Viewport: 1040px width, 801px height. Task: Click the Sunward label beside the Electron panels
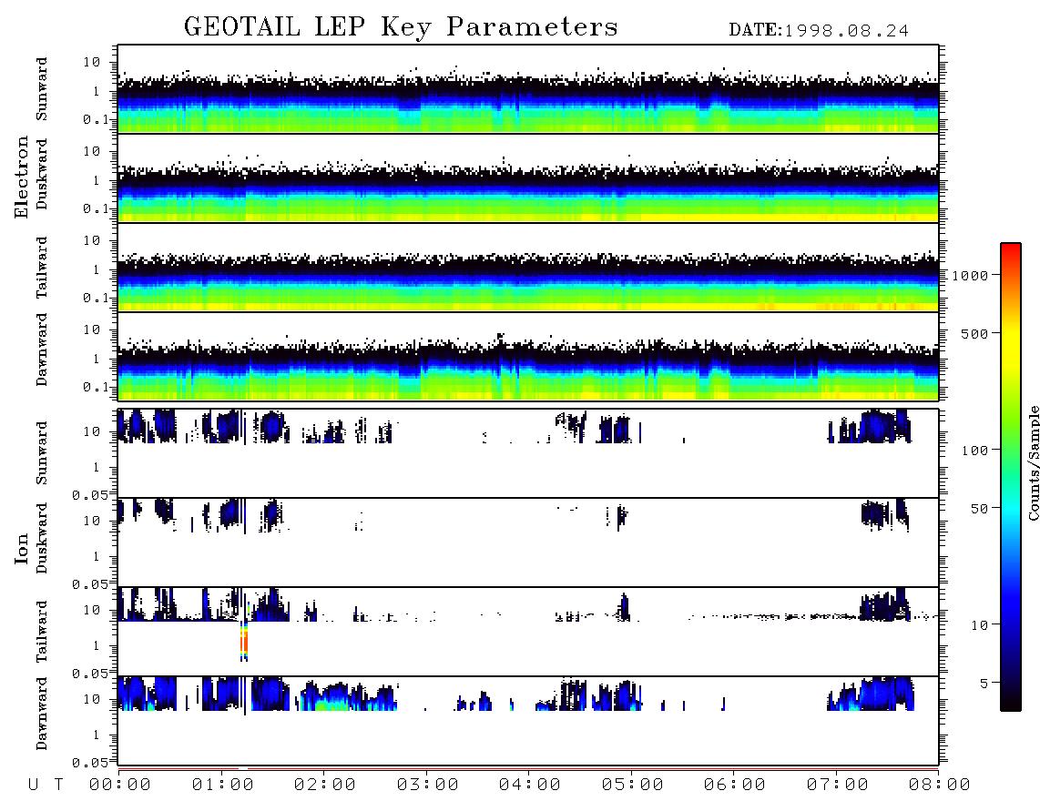42,89
